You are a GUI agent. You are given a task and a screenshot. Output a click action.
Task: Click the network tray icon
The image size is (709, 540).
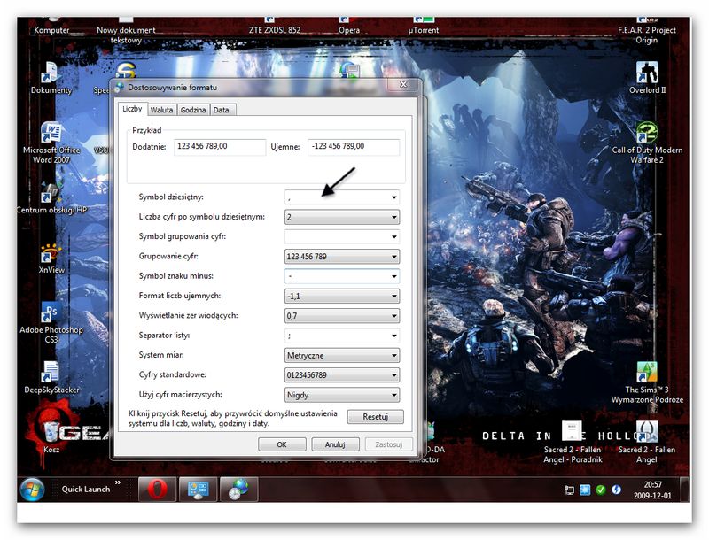[x=569, y=490]
